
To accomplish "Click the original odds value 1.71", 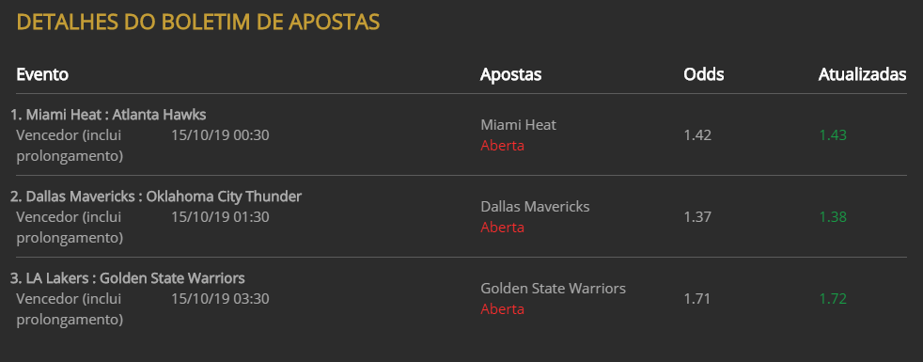I will [x=697, y=299].
